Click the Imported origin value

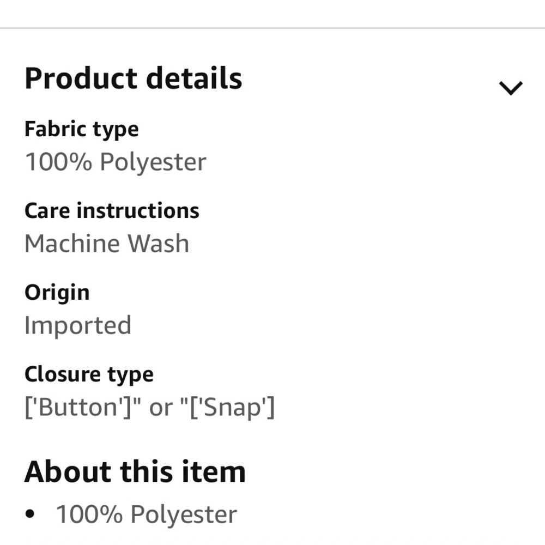(x=78, y=326)
